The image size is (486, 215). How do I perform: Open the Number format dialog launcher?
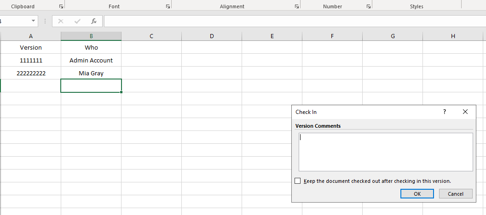point(369,7)
